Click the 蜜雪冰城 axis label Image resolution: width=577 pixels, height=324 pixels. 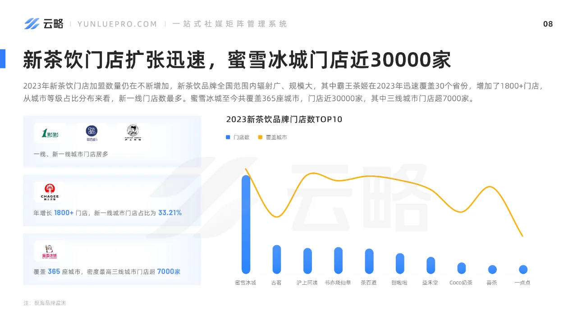pos(246,283)
